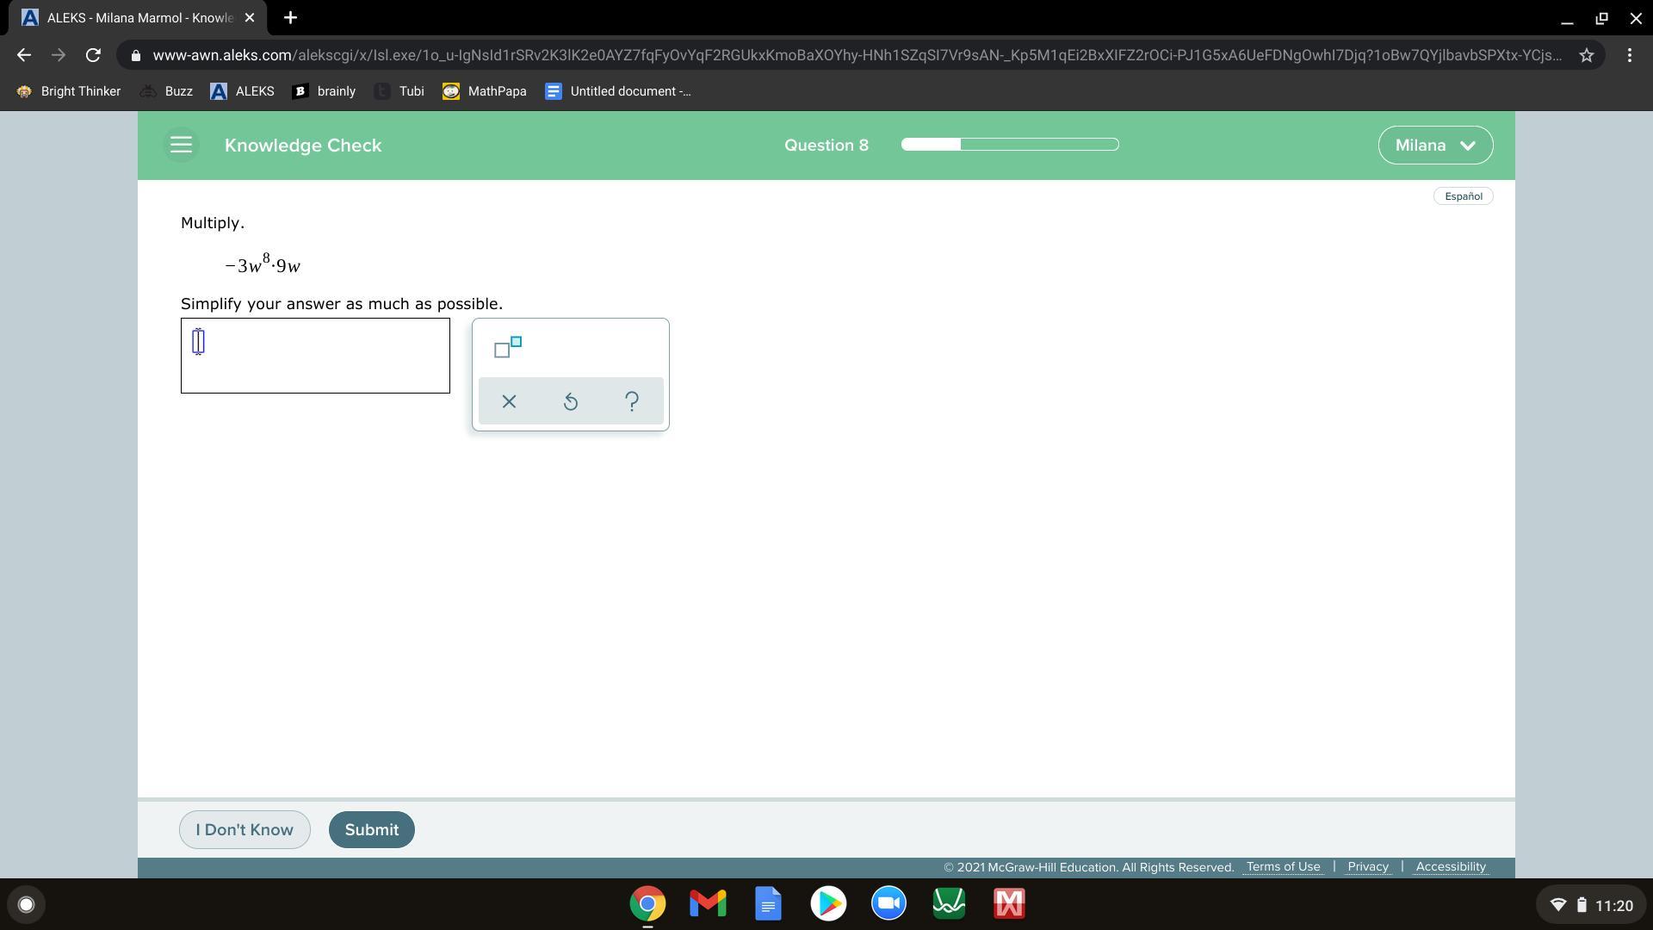Focus the answer input box
The image size is (1653, 930).
[315, 356]
